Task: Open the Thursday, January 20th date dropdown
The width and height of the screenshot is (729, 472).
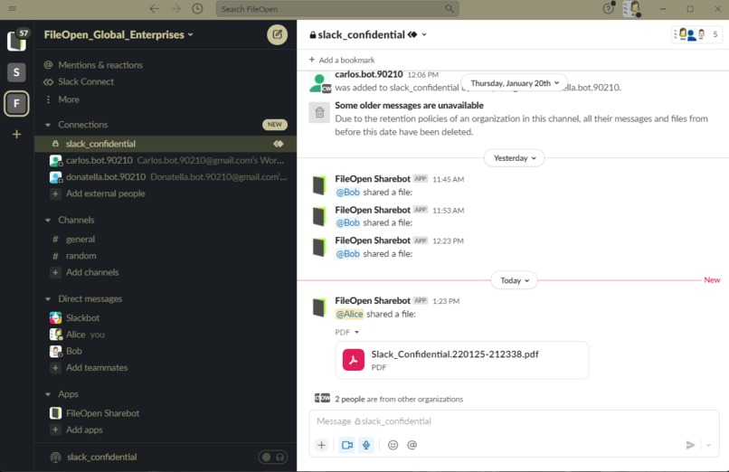Action: tap(515, 83)
